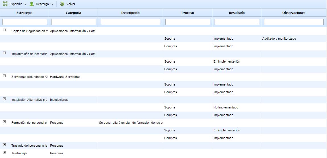Click the Observaciones column header

coord(294,13)
